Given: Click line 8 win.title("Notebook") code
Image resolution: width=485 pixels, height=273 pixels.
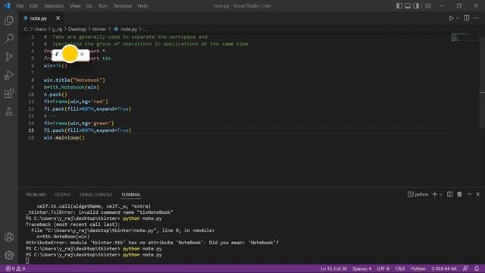Looking at the screenshot, I should 74,80.
